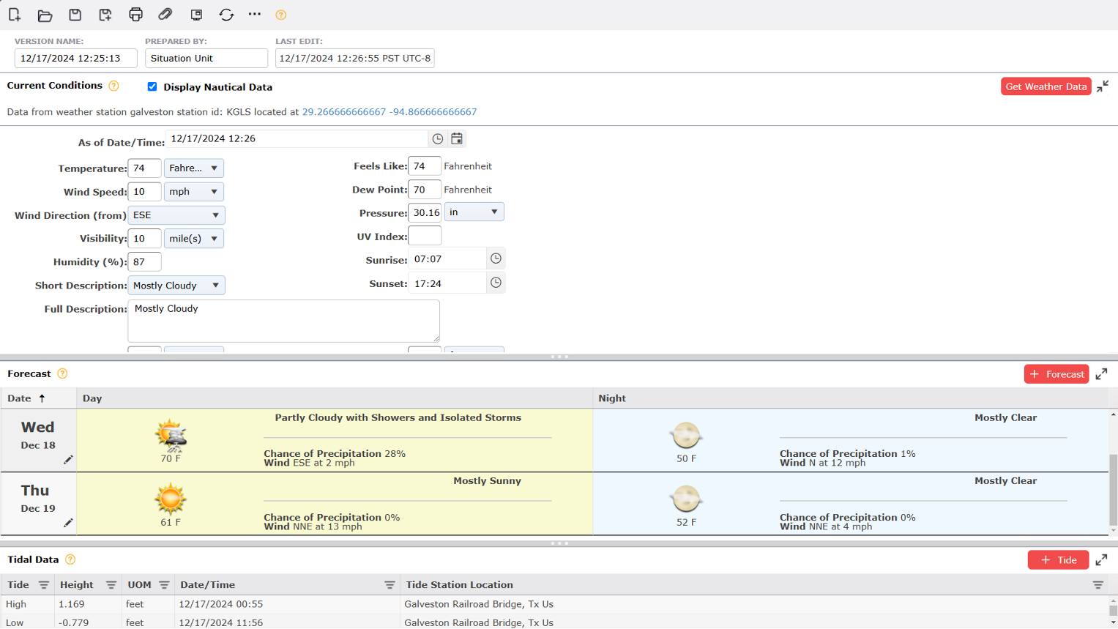Screen dimensions: 1118x629
Task: Open the time picker beside As of Date/Time
Action: (437, 138)
